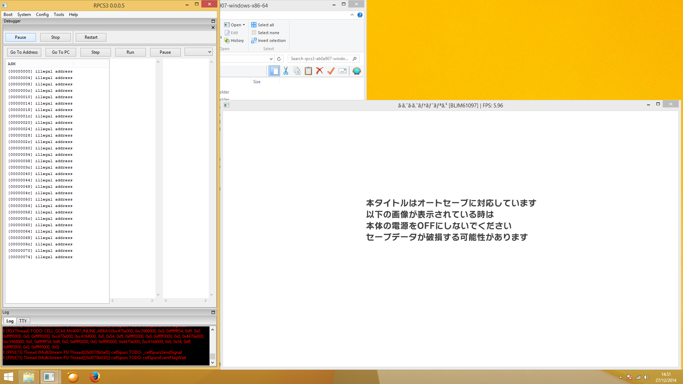Screen dimensions: 683x384
Task: Refresh the Explorer address bar
Action: click(279, 59)
